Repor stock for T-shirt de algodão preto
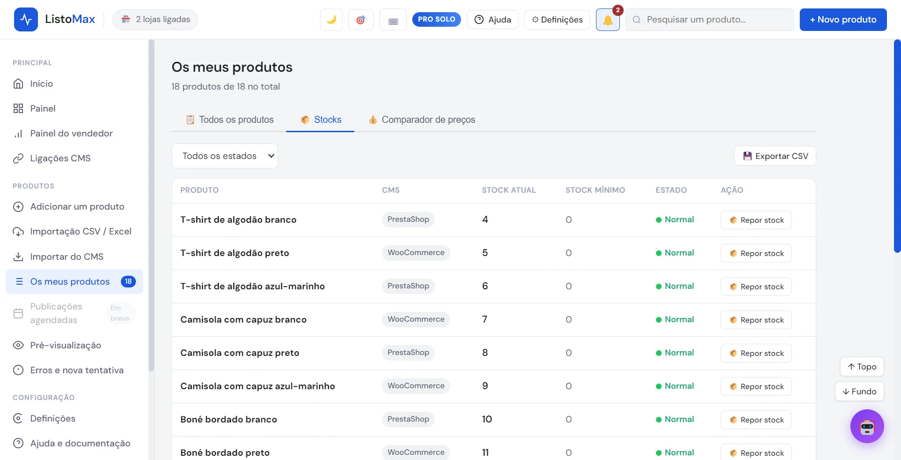 pyautogui.click(x=756, y=253)
